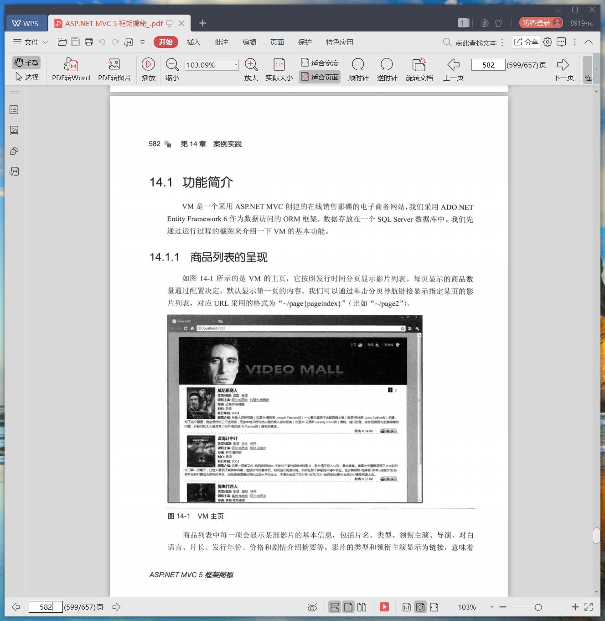Zoom out with the 缩小 magnifier
This screenshot has width=605, height=621.
click(172, 64)
